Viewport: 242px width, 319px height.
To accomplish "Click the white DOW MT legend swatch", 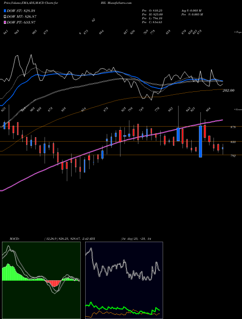I will pos(5,17).
